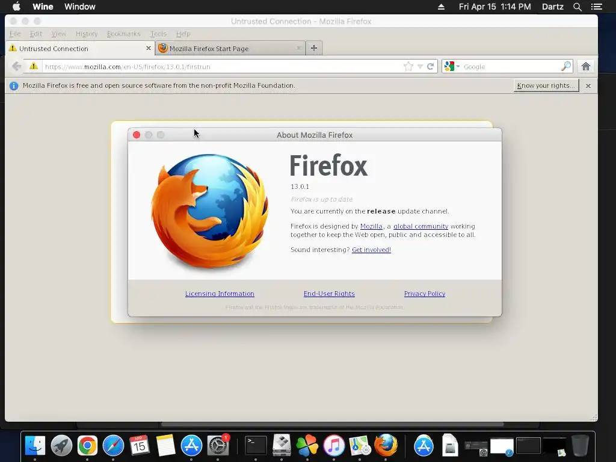Close the Untrusted Connection tab
The width and height of the screenshot is (616, 462).
coord(149,48)
